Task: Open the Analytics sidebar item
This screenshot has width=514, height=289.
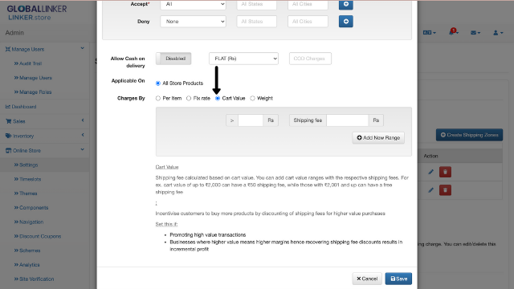Action: point(27,265)
